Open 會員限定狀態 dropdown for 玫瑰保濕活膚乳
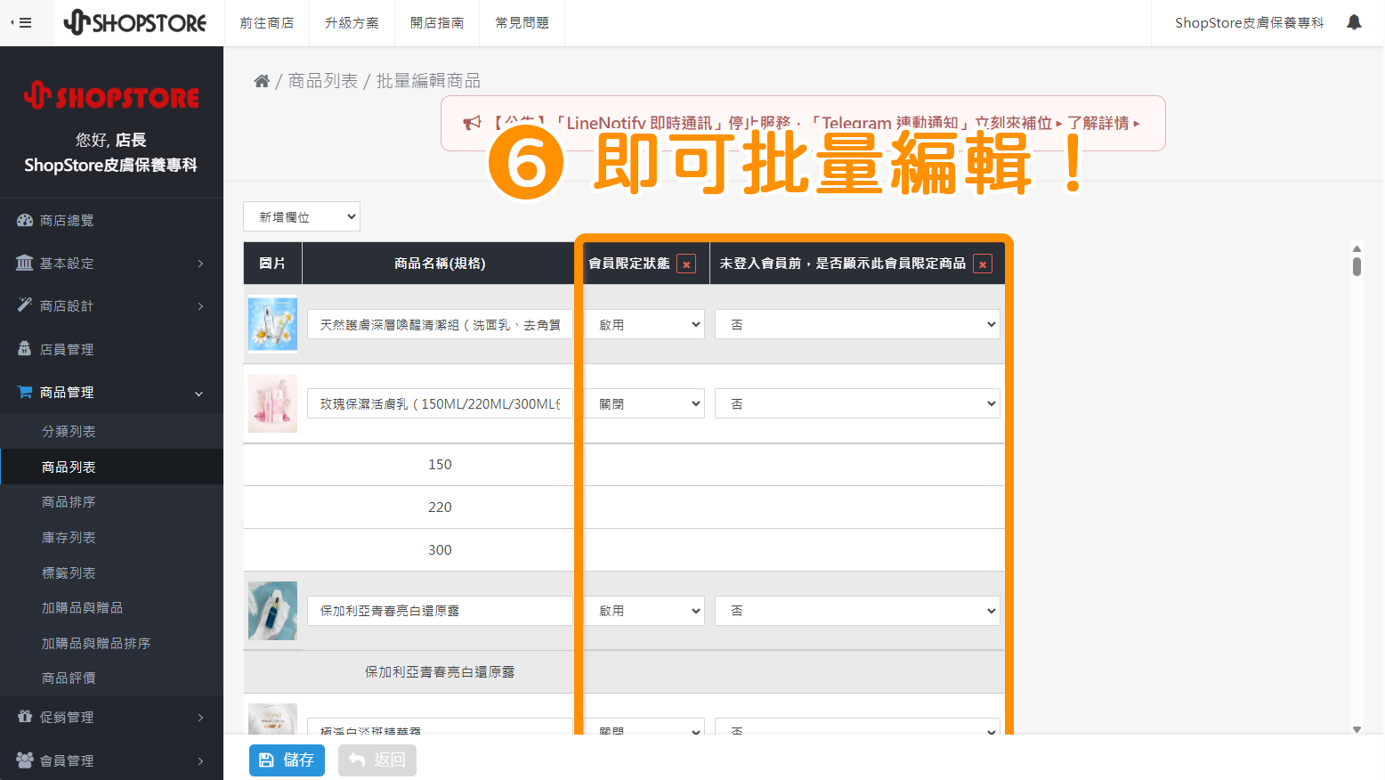 pos(644,403)
